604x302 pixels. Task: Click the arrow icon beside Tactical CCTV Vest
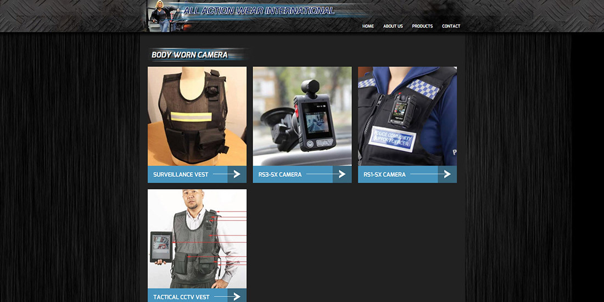pos(237,296)
